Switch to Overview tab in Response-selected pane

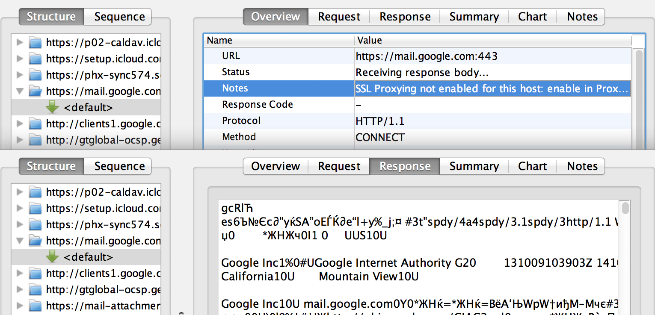276,166
